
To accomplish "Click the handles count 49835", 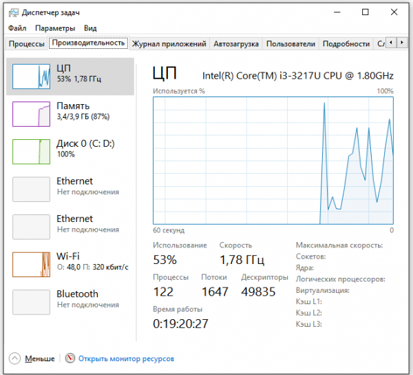I will (x=258, y=292).
